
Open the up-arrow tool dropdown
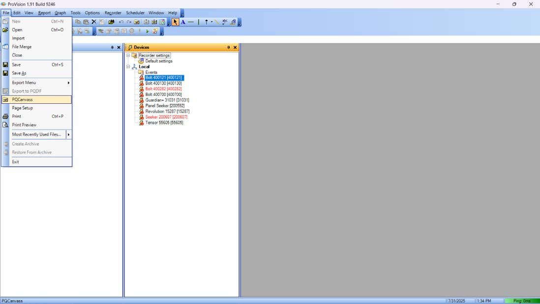click(211, 22)
